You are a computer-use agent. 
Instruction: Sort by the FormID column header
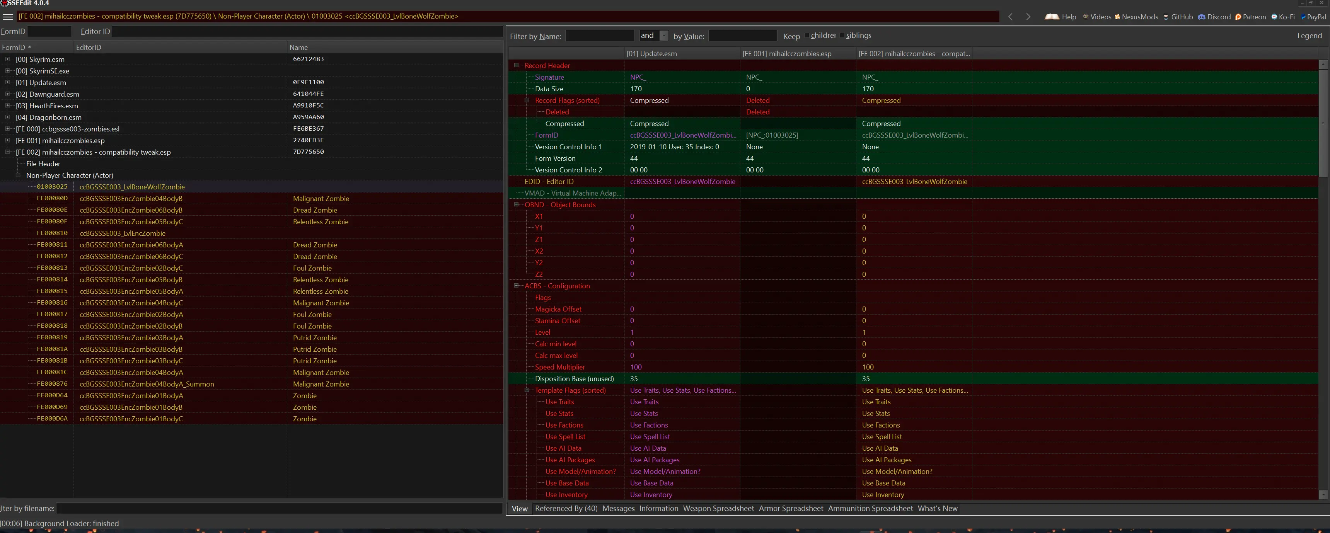tap(37, 47)
